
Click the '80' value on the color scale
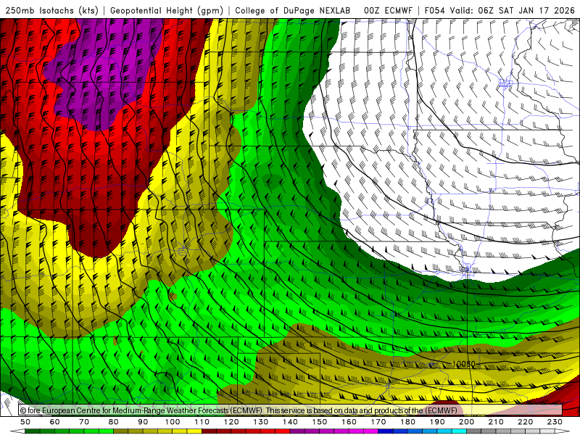pyautogui.click(x=114, y=422)
